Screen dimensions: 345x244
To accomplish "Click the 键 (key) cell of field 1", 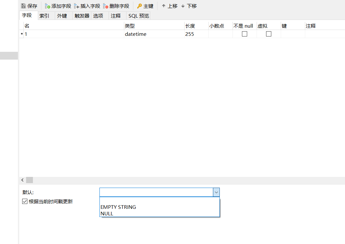I will pyautogui.click(x=293, y=34).
